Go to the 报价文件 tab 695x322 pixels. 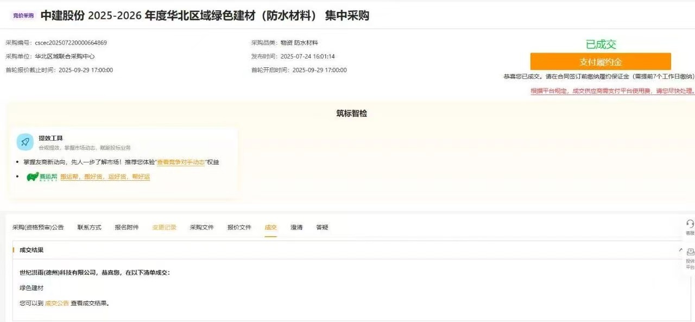pos(239,228)
